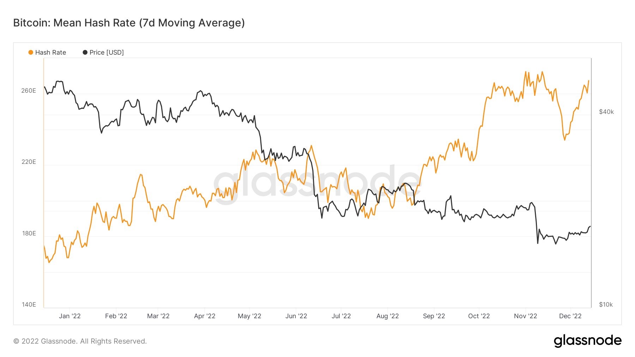
Task: Select the Sep '22 axis label
Action: tap(434, 316)
